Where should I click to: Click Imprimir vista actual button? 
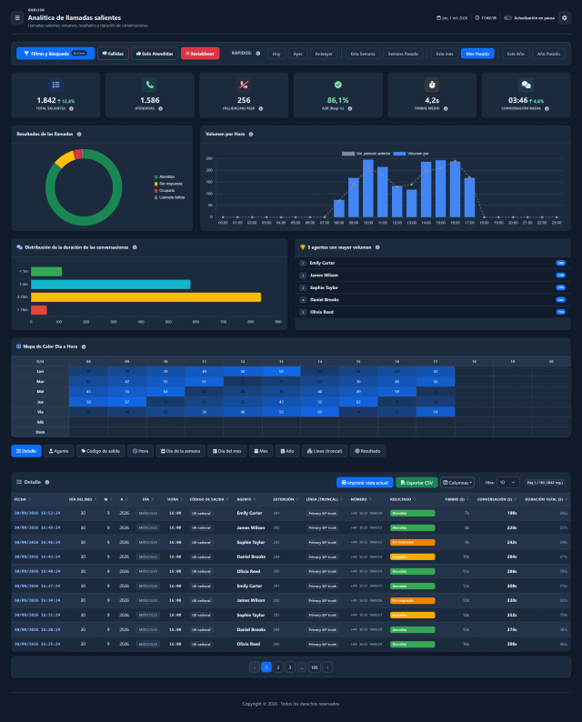(365, 483)
